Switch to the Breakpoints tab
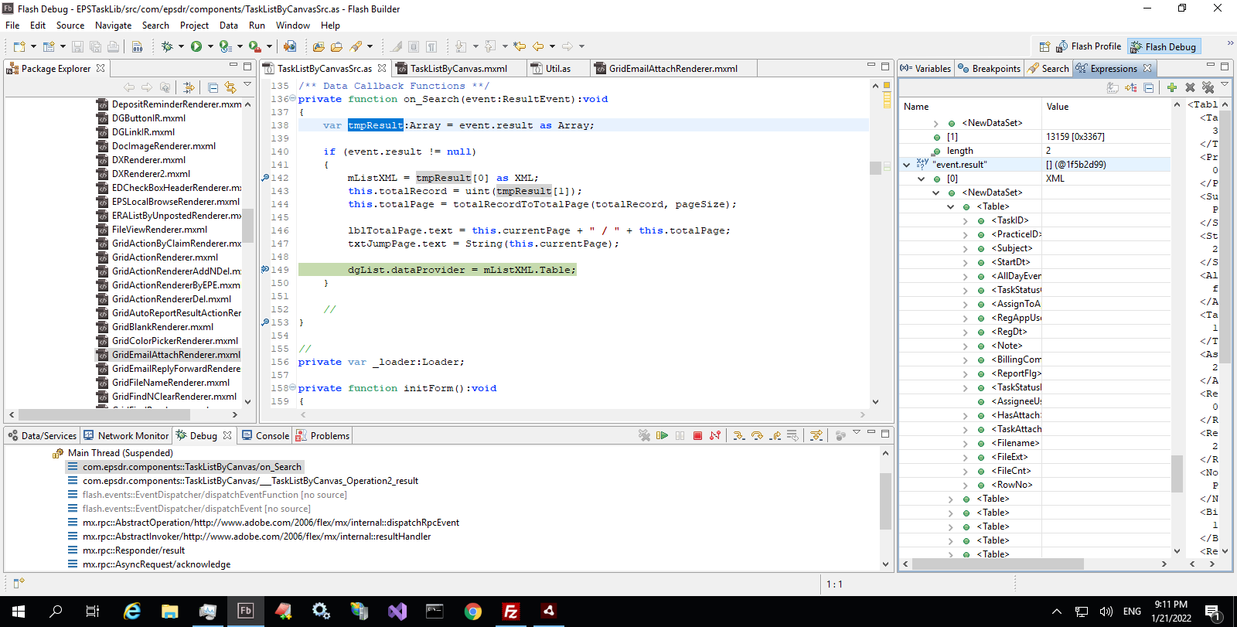1237x627 pixels. pos(989,69)
